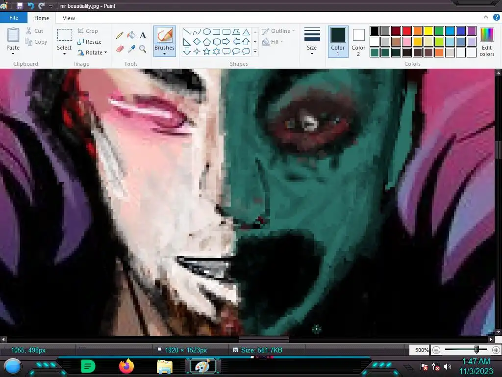This screenshot has width=502, height=377.
Task: Open Edit colors dialog
Action: pos(487,42)
